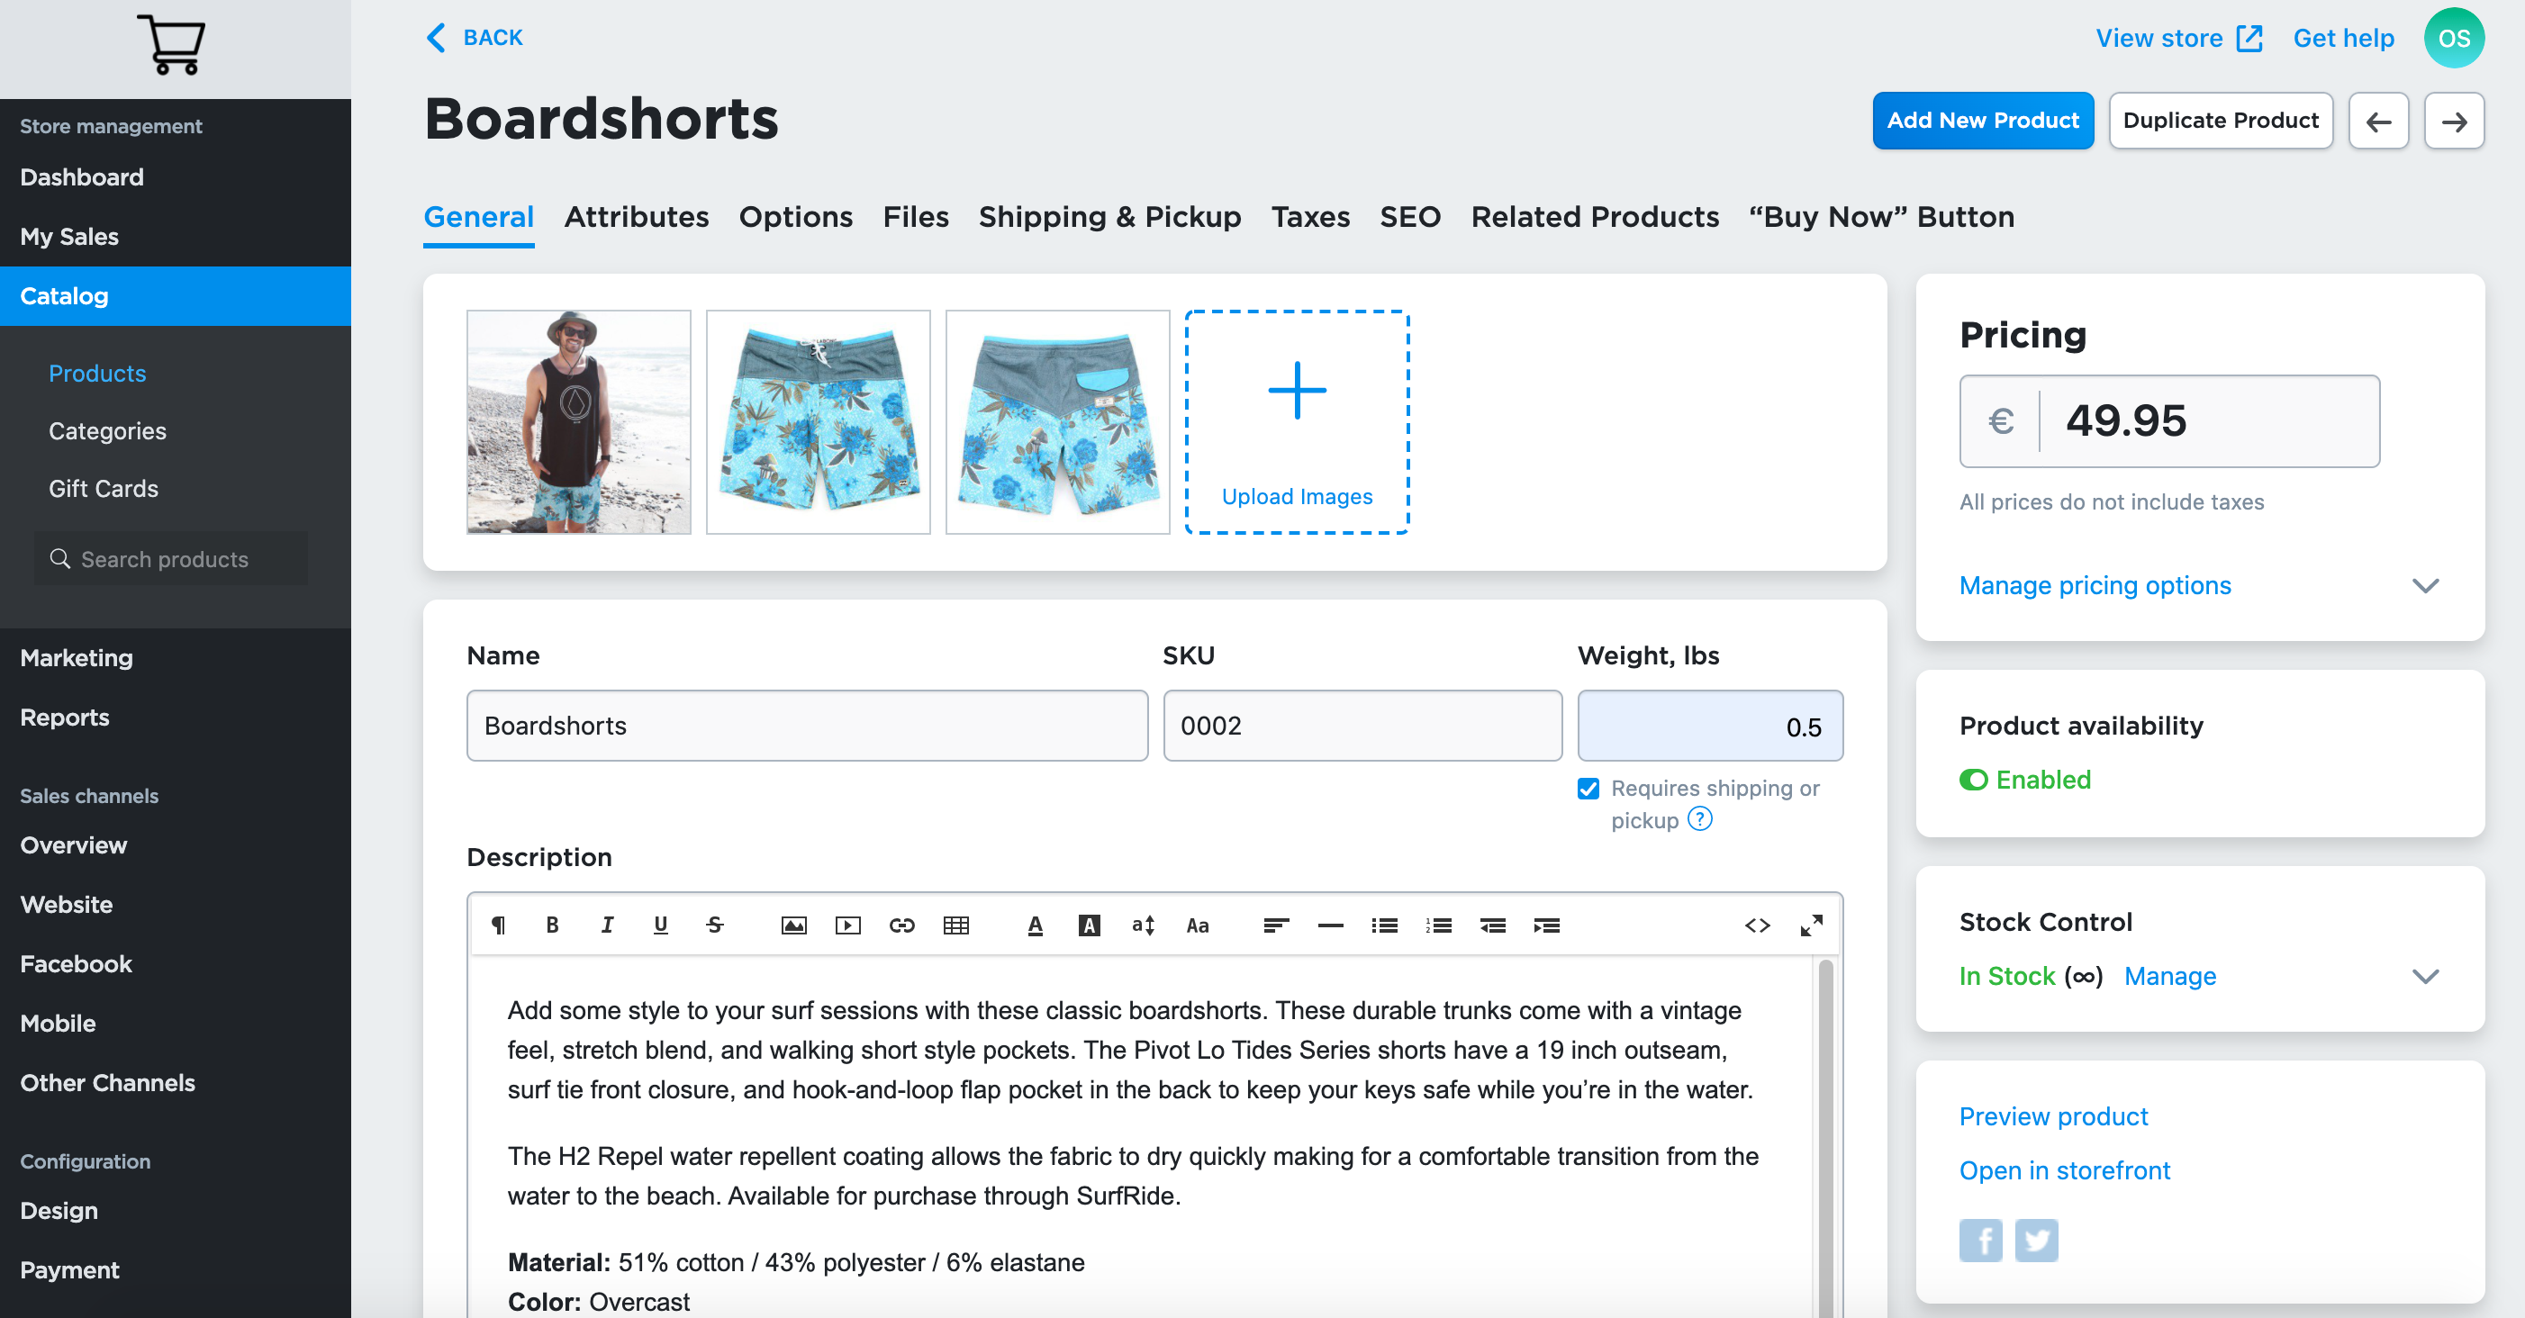Insert a bulleted list in the description

(x=1384, y=925)
